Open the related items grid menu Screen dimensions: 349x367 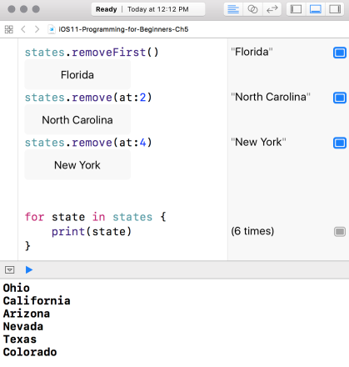[x=9, y=29]
